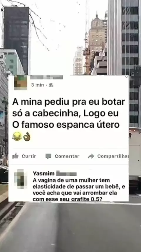The image size is (141, 252).
Task: Select the Comentar text label
Action: coord(67,156)
